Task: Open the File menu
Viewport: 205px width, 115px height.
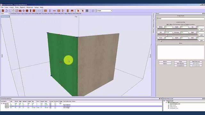Action: click(x=2, y=7)
